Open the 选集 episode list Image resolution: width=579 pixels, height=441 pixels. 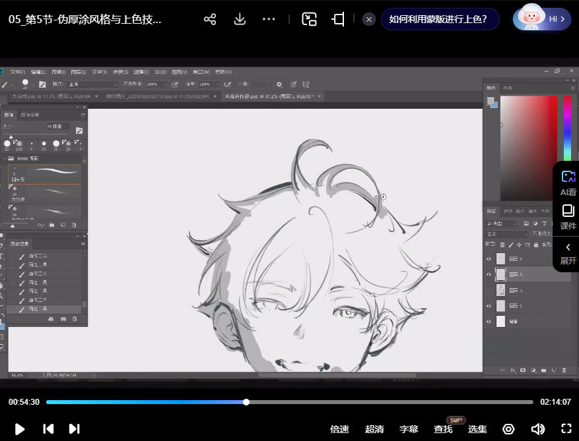point(477,429)
